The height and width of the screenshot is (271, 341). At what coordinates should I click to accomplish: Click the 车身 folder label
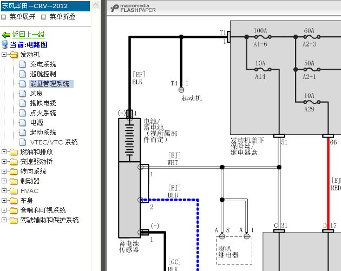point(27,201)
